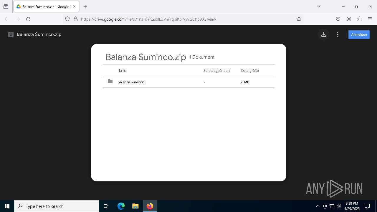377x212 pixels.
Task: Close the Balanza Suminco.zip tab
Action: tap(74, 6)
